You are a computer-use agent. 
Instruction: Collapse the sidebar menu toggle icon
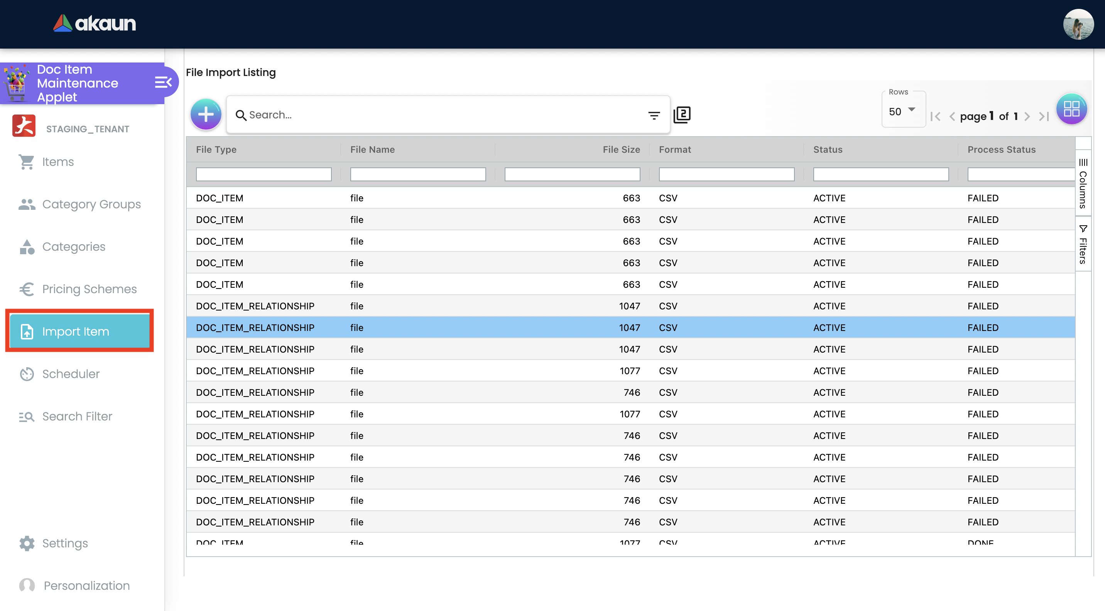click(x=163, y=82)
